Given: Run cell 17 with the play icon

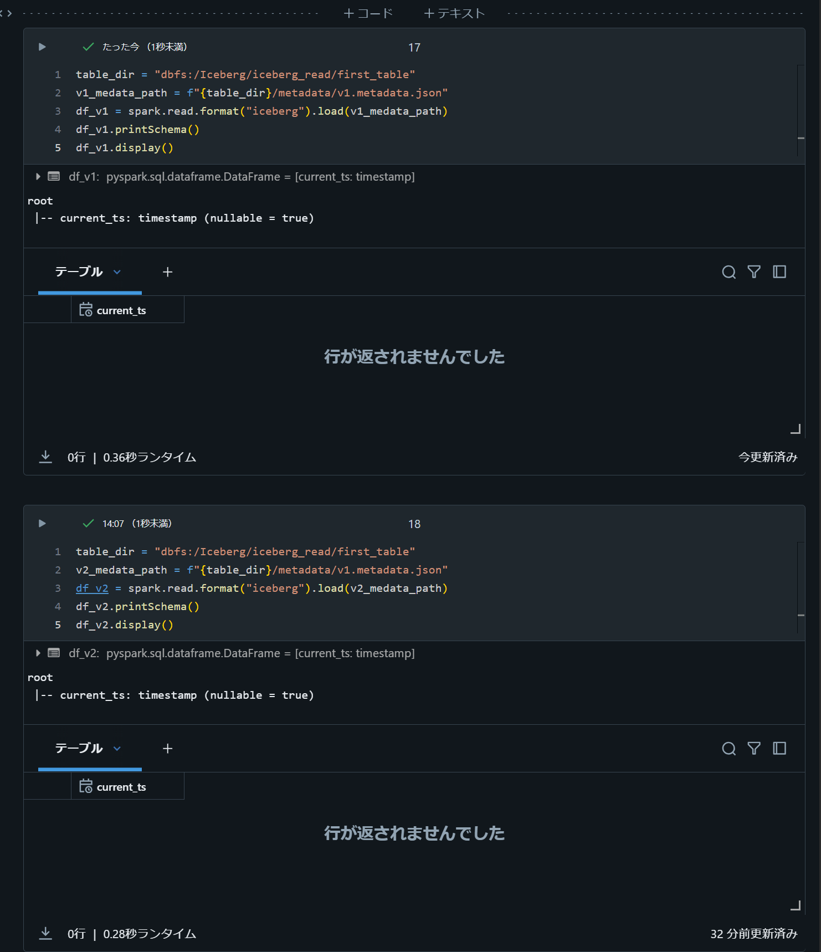Looking at the screenshot, I should pos(42,47).
